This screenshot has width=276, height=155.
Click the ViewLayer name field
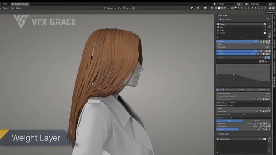[x=257, y=4]
